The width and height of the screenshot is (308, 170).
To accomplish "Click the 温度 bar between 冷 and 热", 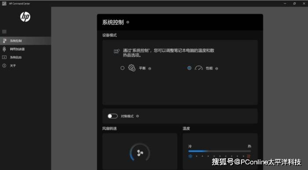I will click(x=220, y=151).
